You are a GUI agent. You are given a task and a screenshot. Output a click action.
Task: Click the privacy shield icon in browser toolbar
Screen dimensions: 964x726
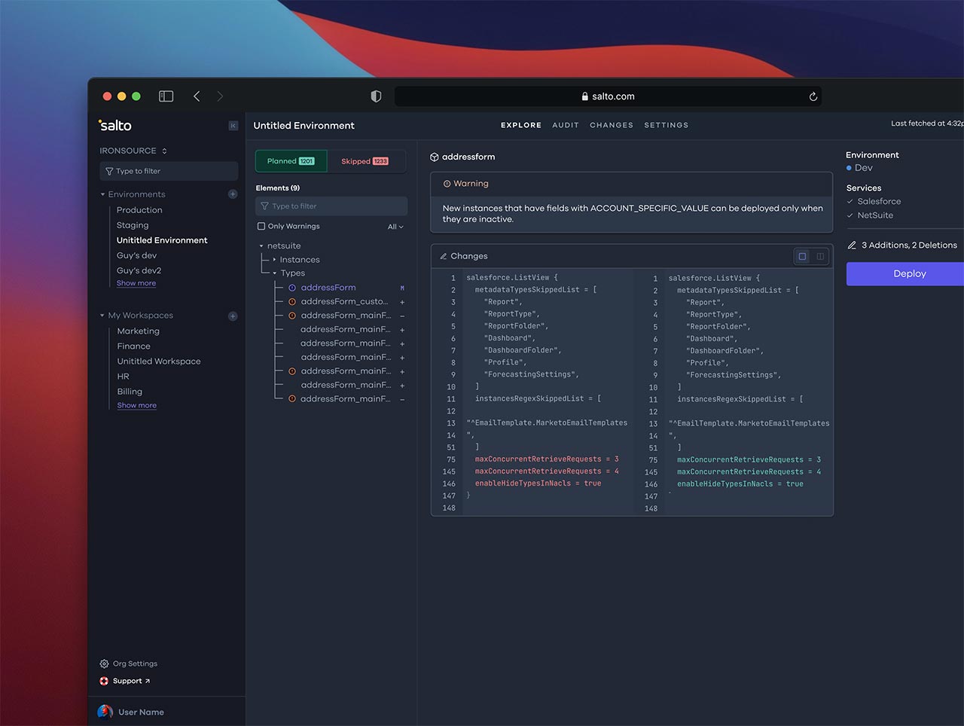(376, 96)
